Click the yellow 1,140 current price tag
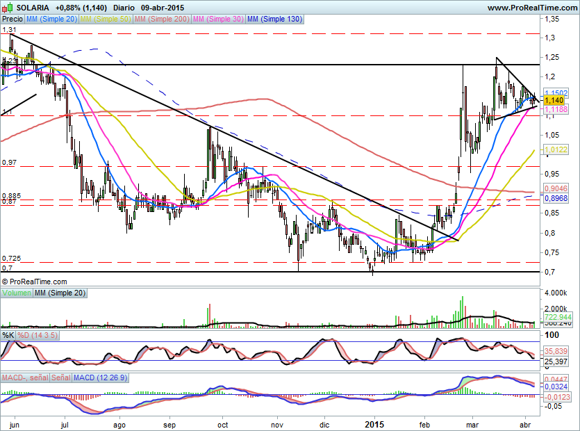The height and width of the screenshot is (431, 580). [x=554, y=101]
